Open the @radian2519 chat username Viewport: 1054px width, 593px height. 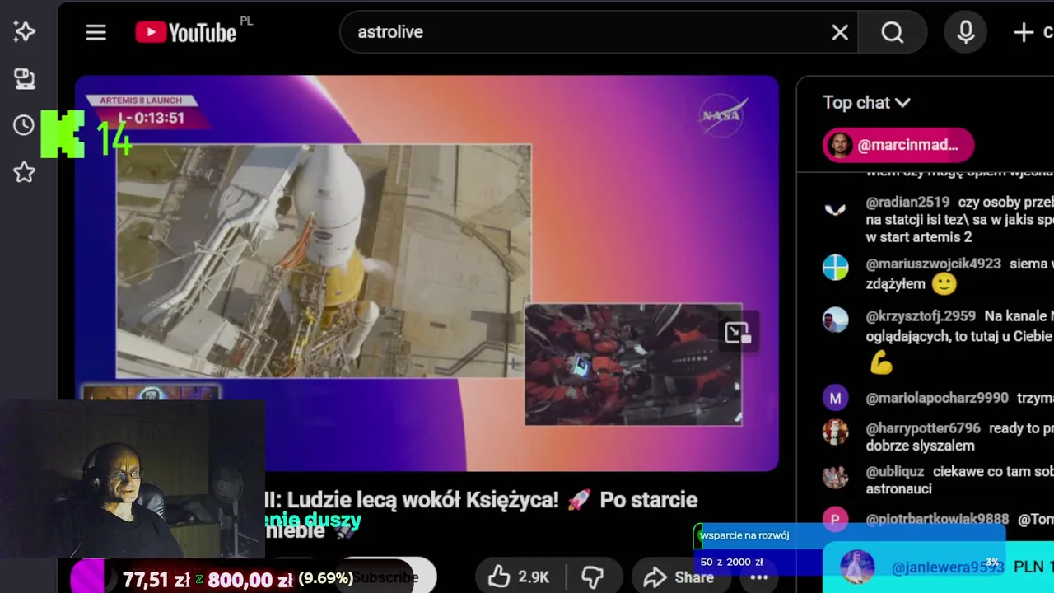click(x=907, y=202)
